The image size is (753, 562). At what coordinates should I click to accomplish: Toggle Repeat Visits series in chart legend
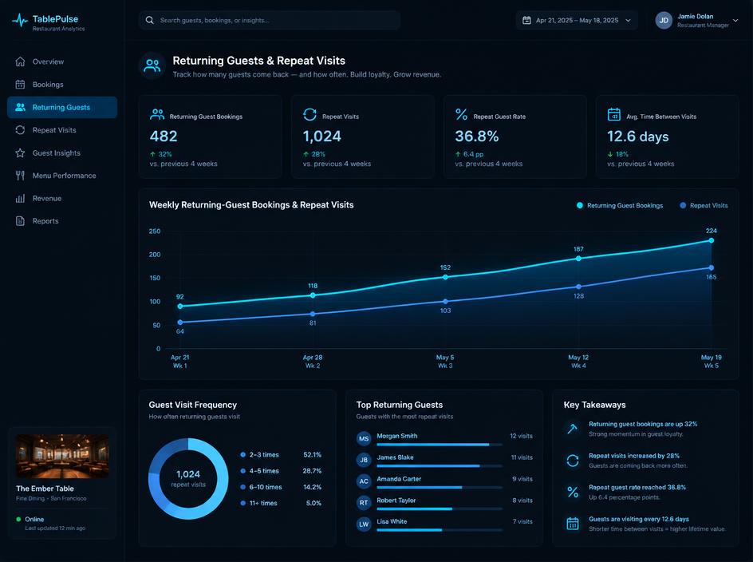[704, 206]
